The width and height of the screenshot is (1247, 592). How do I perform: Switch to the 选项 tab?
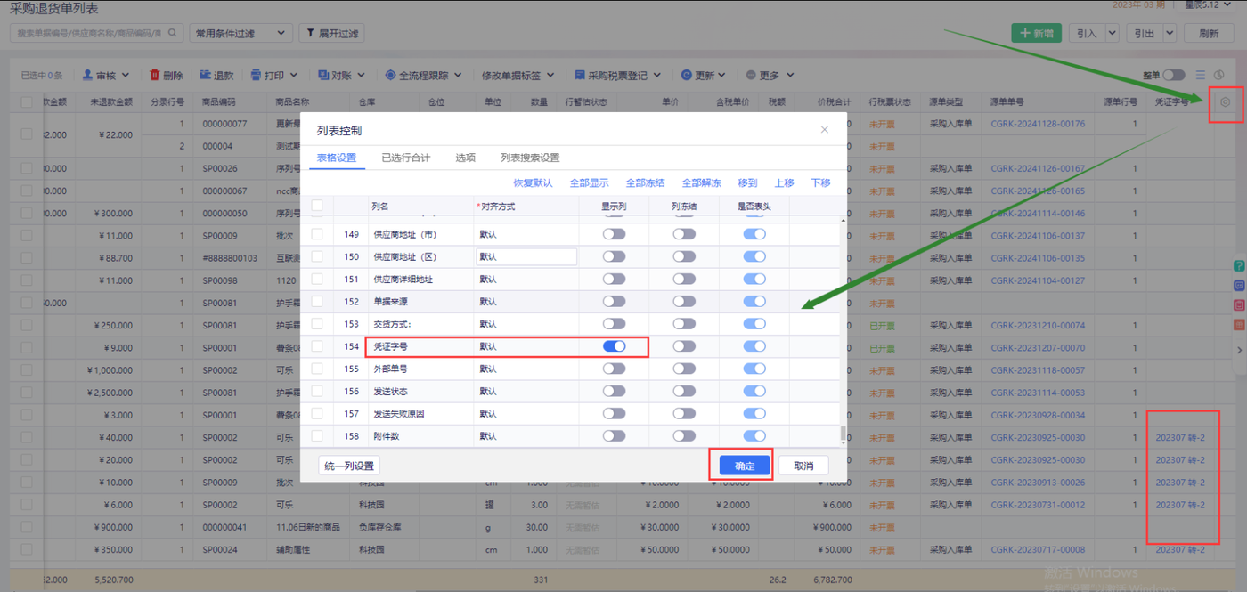465,158
